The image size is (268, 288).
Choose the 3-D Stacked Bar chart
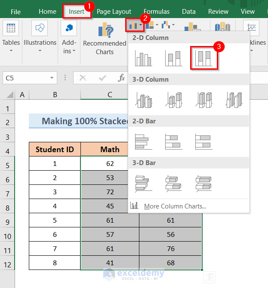click(x=173, y=184)
